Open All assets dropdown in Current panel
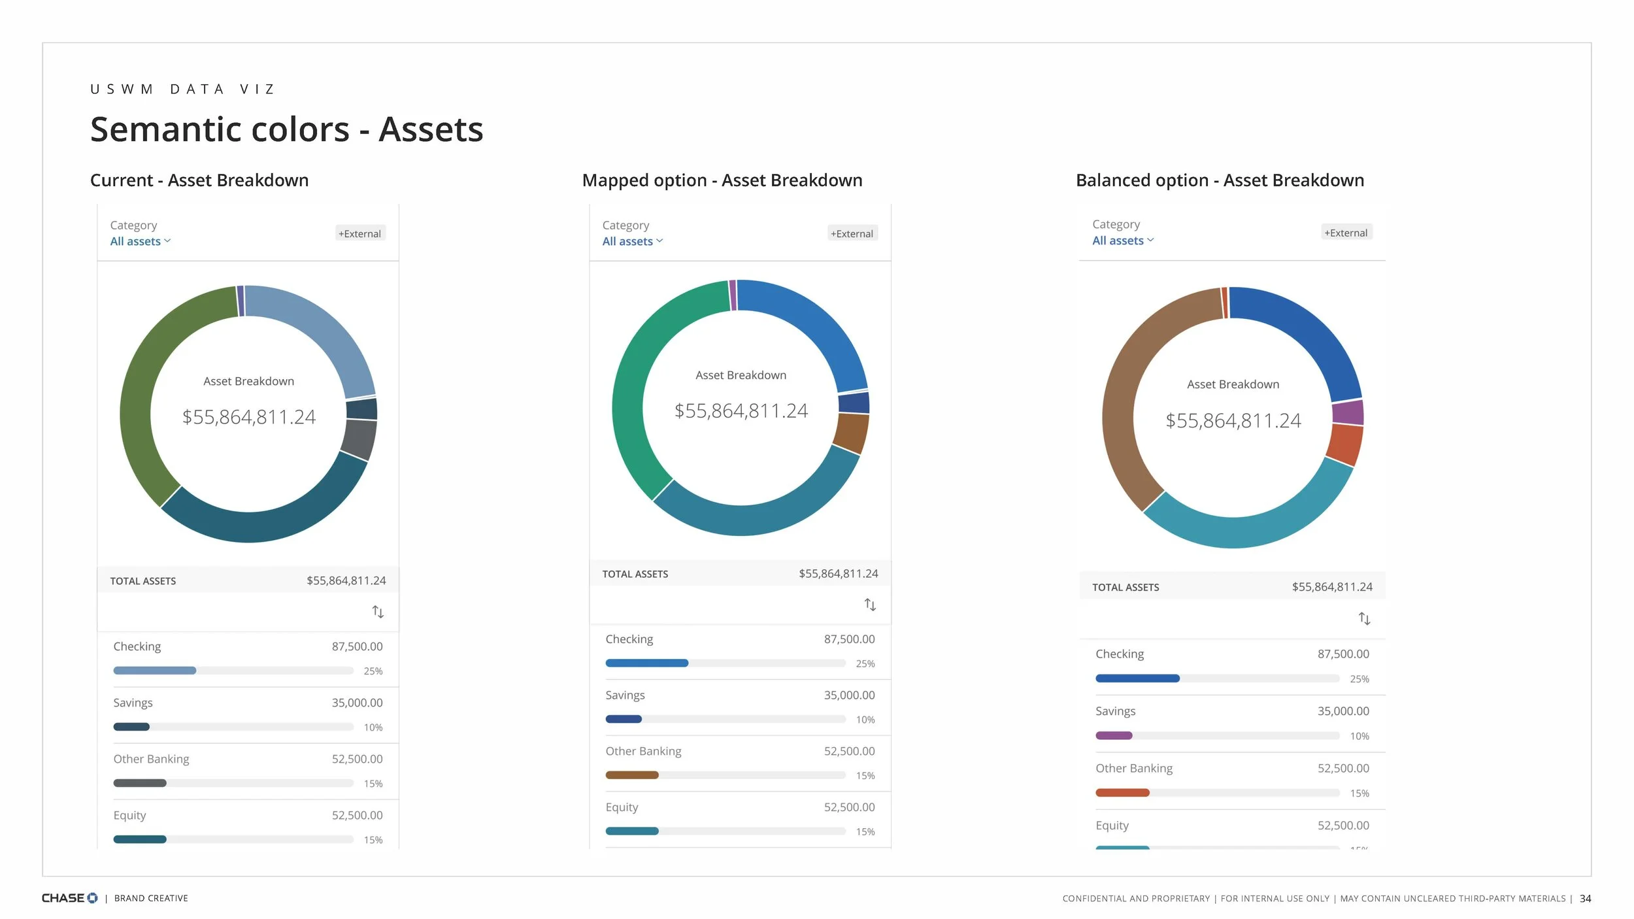This screenshot has height=919, width=1634. [x=140, y=241]
